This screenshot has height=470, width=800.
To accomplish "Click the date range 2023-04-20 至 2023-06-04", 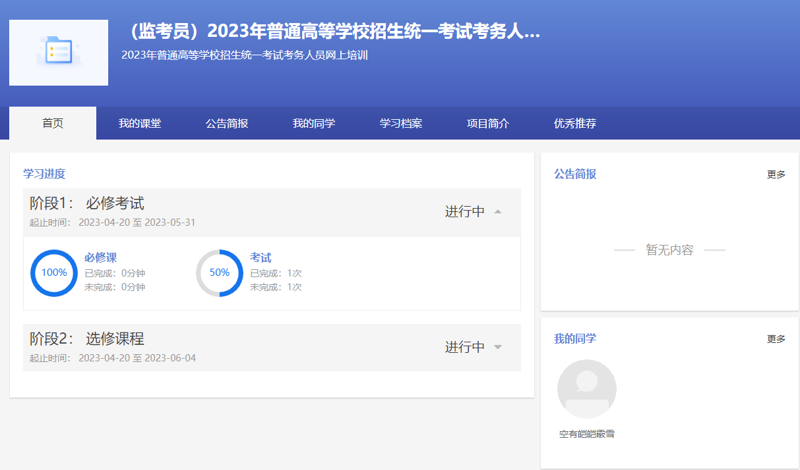I will click(x=137, y=358).
